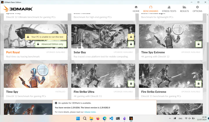Click the battery tray icon

point(193,119)
